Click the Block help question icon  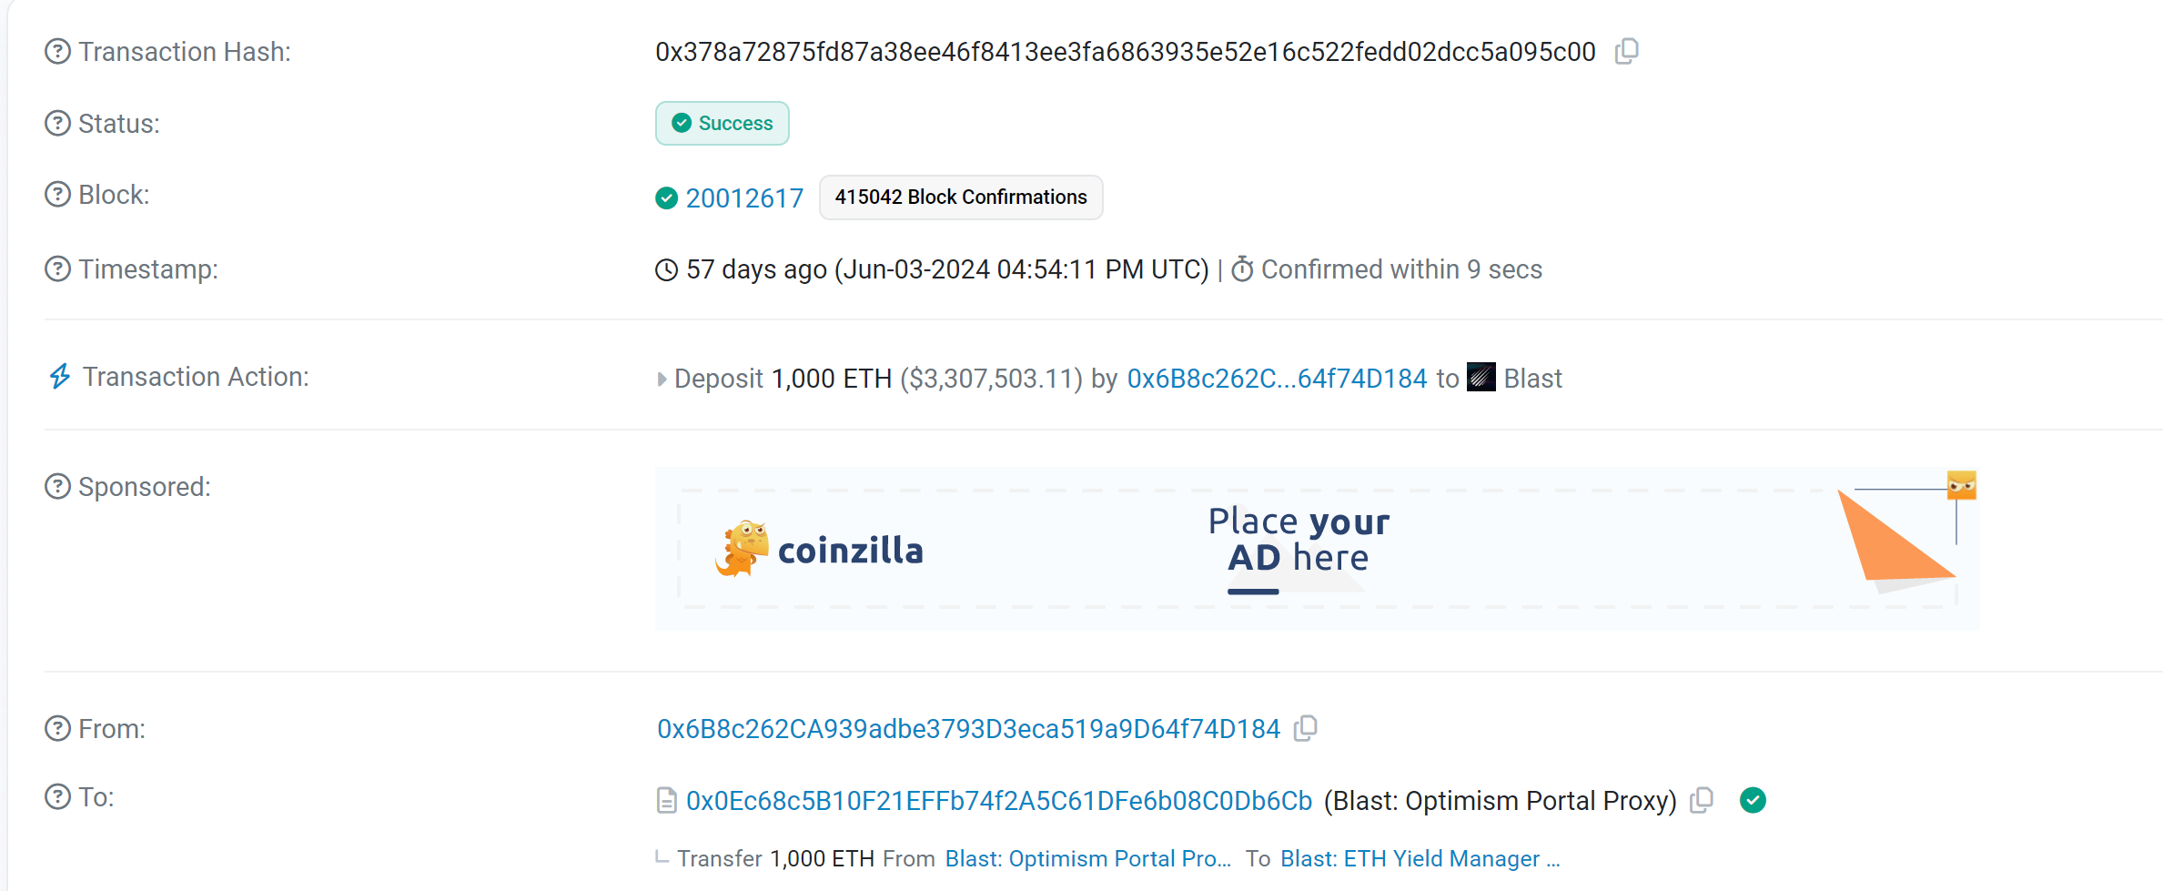[57, 195]
